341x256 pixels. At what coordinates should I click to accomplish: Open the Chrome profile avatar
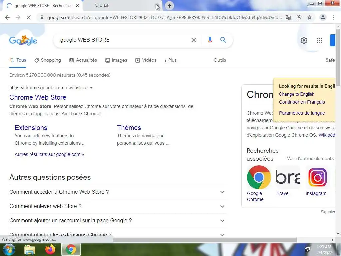click(x=323, y=17)
